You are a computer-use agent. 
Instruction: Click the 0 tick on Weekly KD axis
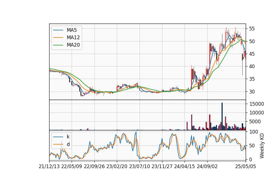(250, 159)
